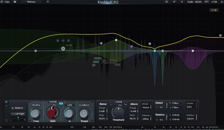Select the purple band node near 1.4k
This screenshot has height=130, width=224.
coord(132,46)
